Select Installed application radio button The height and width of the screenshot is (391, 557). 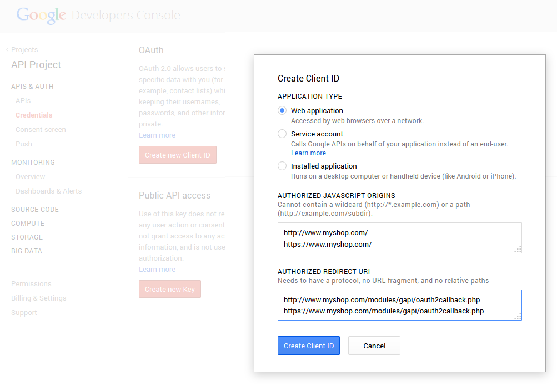pos(282,166)
